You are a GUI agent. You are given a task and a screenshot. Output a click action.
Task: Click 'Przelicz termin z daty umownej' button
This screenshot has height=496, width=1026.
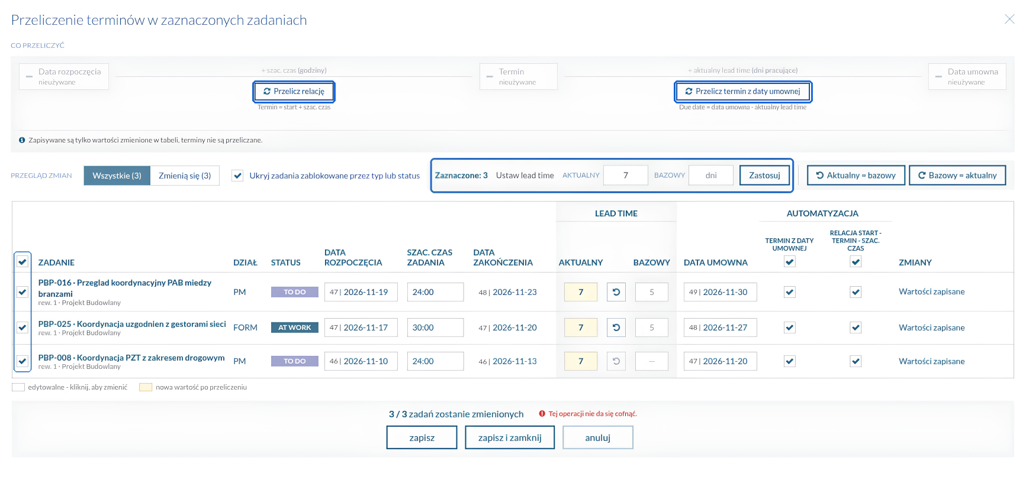(743, 92)
